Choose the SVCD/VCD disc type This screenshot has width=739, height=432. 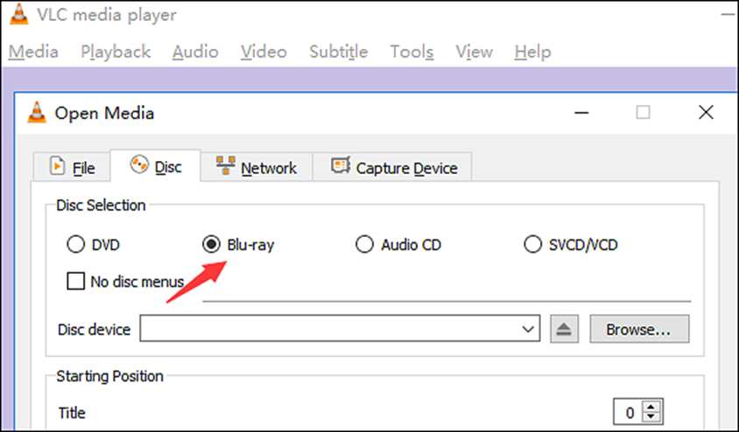point(532,245)
